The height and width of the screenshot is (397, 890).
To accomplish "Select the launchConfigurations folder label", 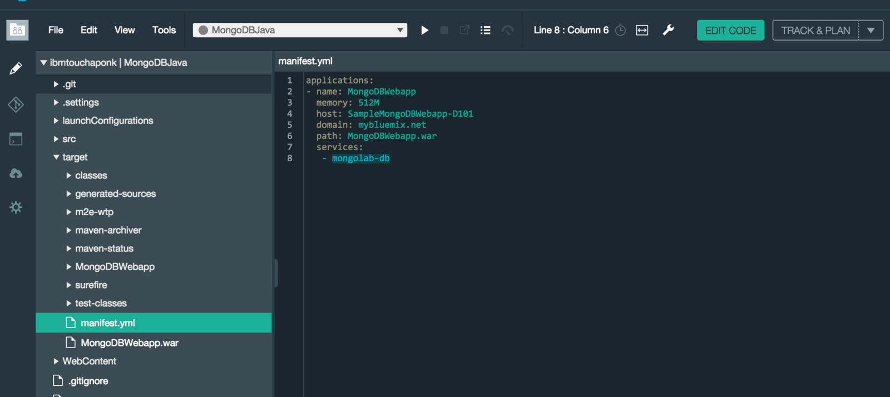I will (108, 121).
